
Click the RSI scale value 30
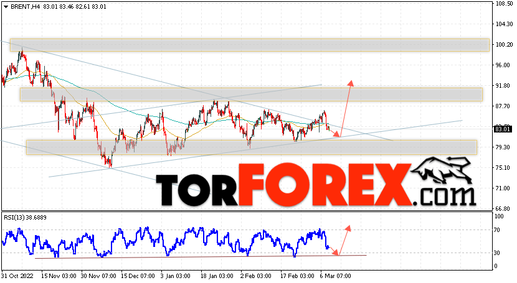[x=498, y=253]
